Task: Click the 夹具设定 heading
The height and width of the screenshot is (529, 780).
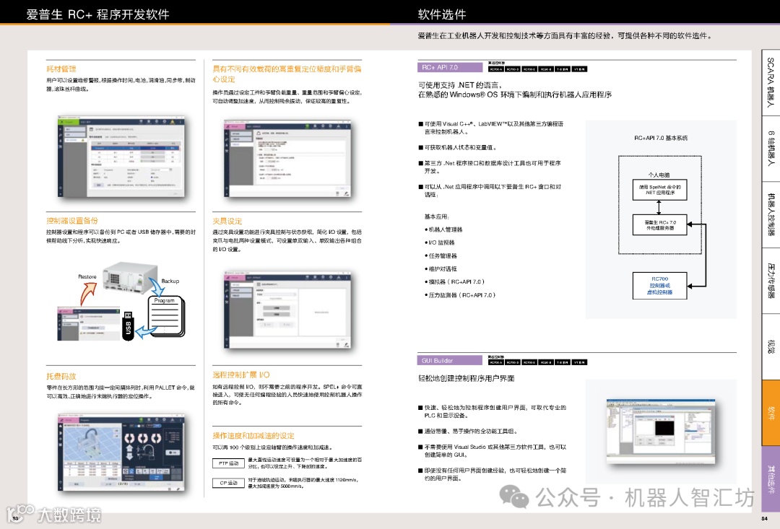Action: (227, 221)
